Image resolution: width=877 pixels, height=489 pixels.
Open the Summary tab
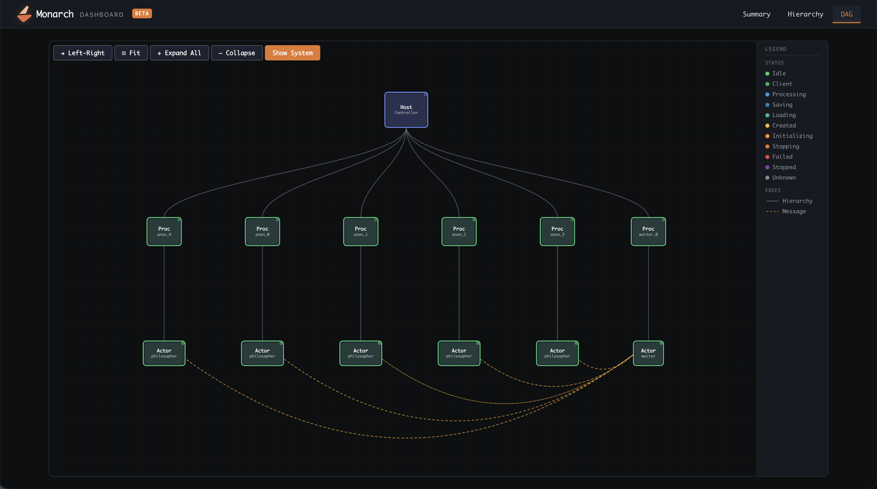[756, 14]
